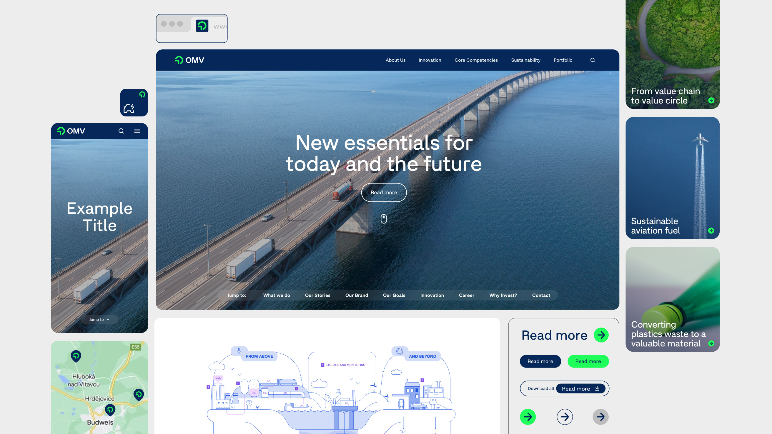Jump to the Our Stories section

317,295
